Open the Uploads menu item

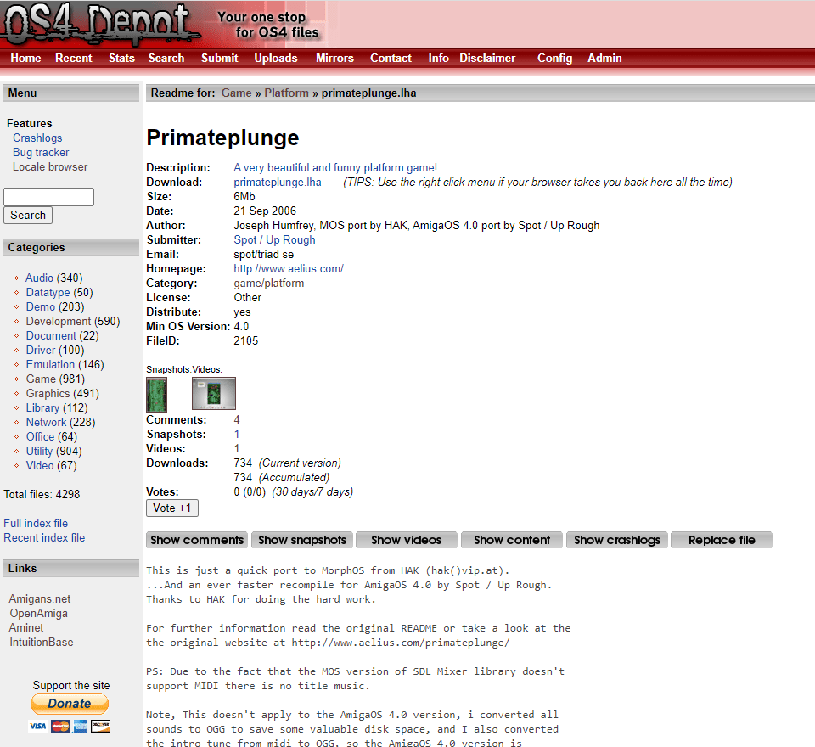click(x=276, y=59)
